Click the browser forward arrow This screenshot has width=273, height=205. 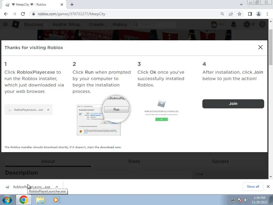[x=14, y=14]
